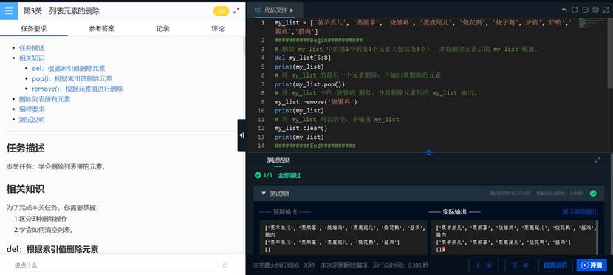Click the yellow score badge
613x275 pixels.
pyautogui.click(x=221, y=11)
